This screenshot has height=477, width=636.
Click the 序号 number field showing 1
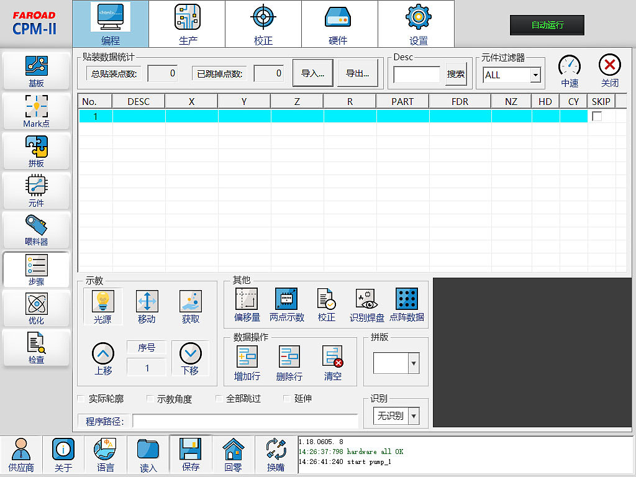click(147, 368)
